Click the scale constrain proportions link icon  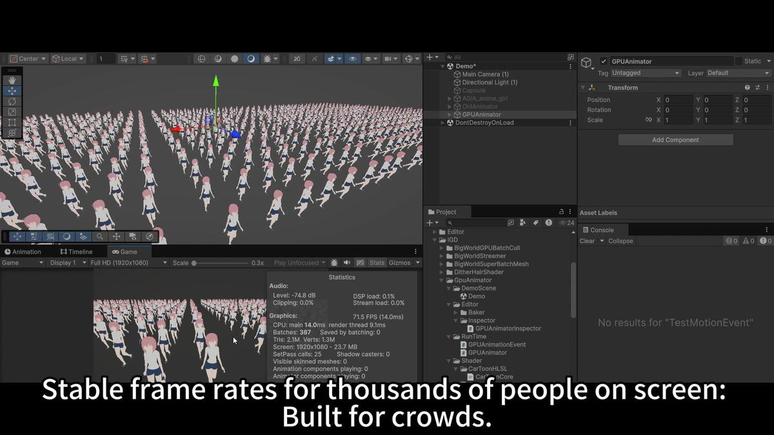tap(648, 120)
